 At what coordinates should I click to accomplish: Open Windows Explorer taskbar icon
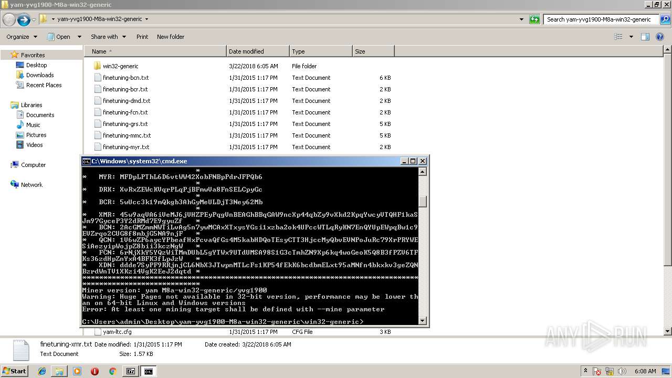click(59, 371)
